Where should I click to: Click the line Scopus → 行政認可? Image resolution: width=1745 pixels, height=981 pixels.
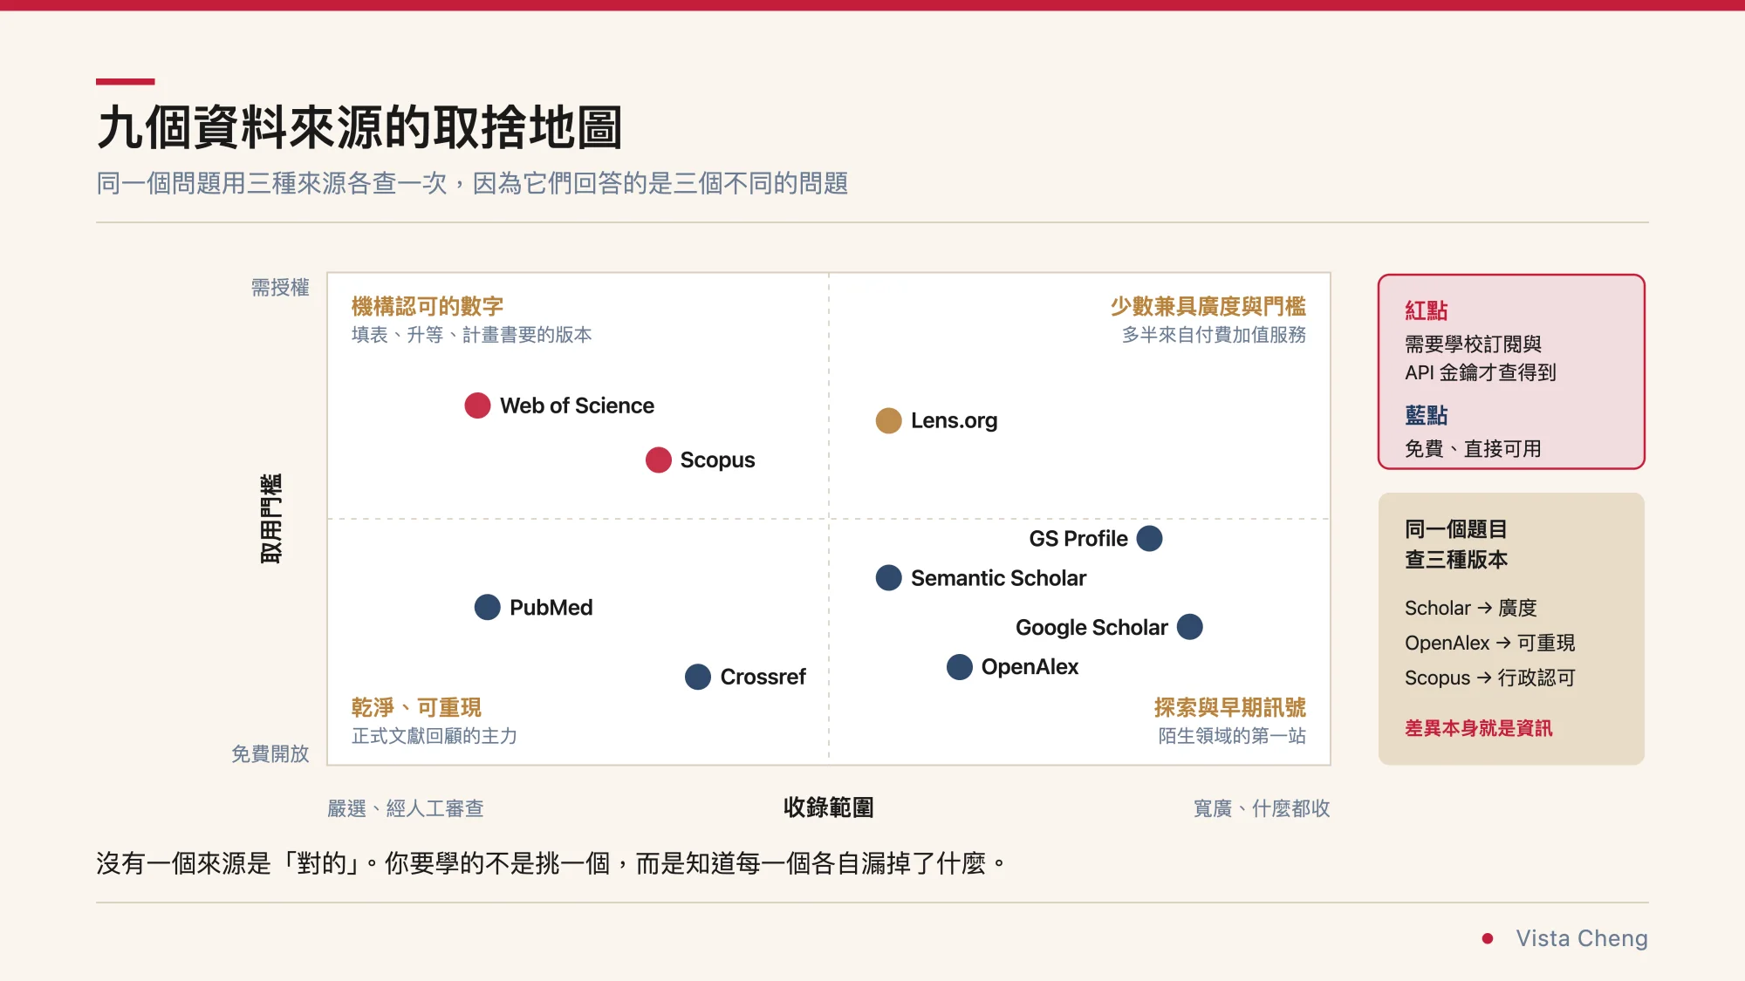click(1490, 678)
